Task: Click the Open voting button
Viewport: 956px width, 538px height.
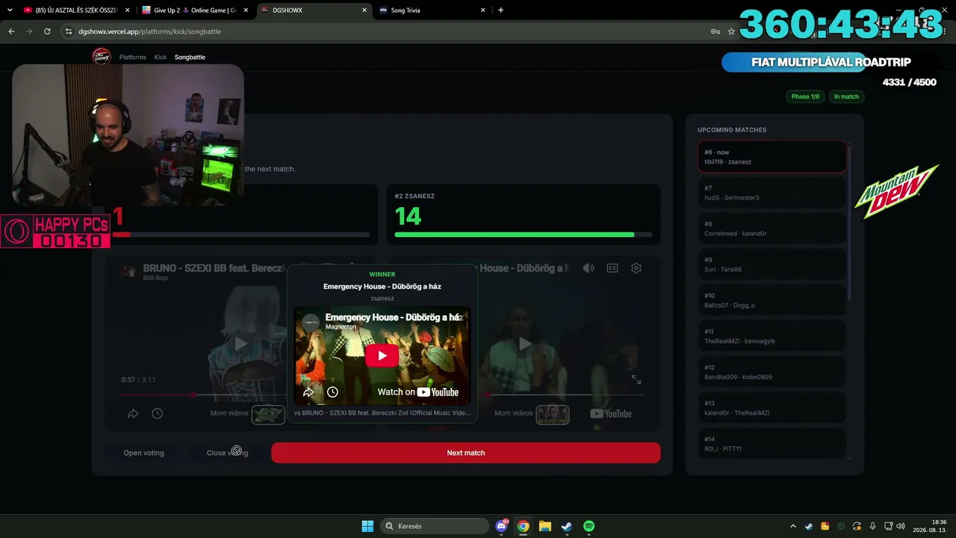Action: (143, 453)
